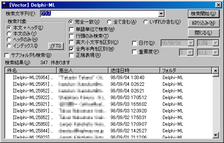Image resolution: width=224 pixels, height=143 pixels.
Task: Click the 絞り込み button
Action: point(204,23)
